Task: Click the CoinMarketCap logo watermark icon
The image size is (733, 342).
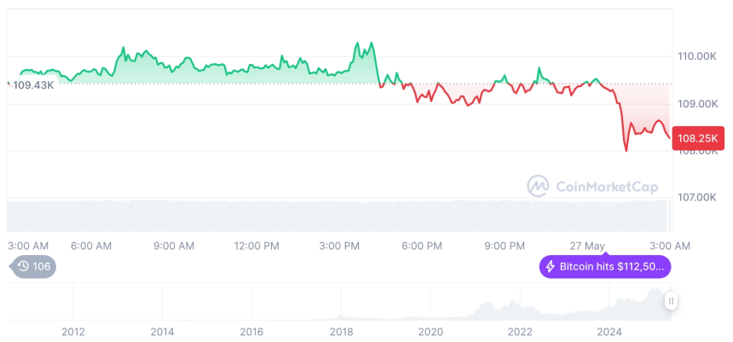Action: [538, 186]
